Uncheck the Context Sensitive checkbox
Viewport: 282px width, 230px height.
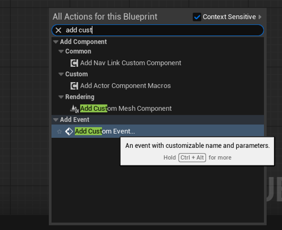pos(197,17)
